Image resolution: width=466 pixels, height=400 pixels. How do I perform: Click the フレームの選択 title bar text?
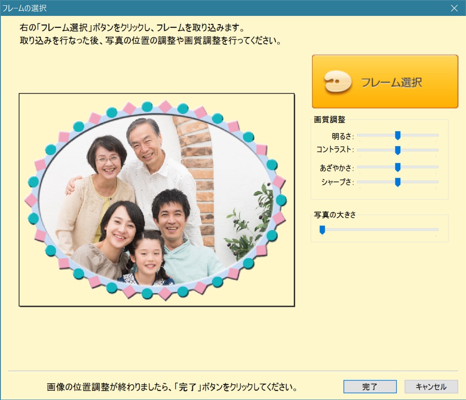coord(24,8)
